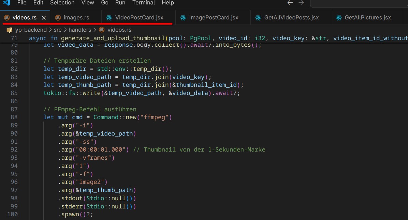Image resolution: width=408 pixels, height=220 pixels.
Task: Click the VS Code logo icon
Action: tap(6, 3)
